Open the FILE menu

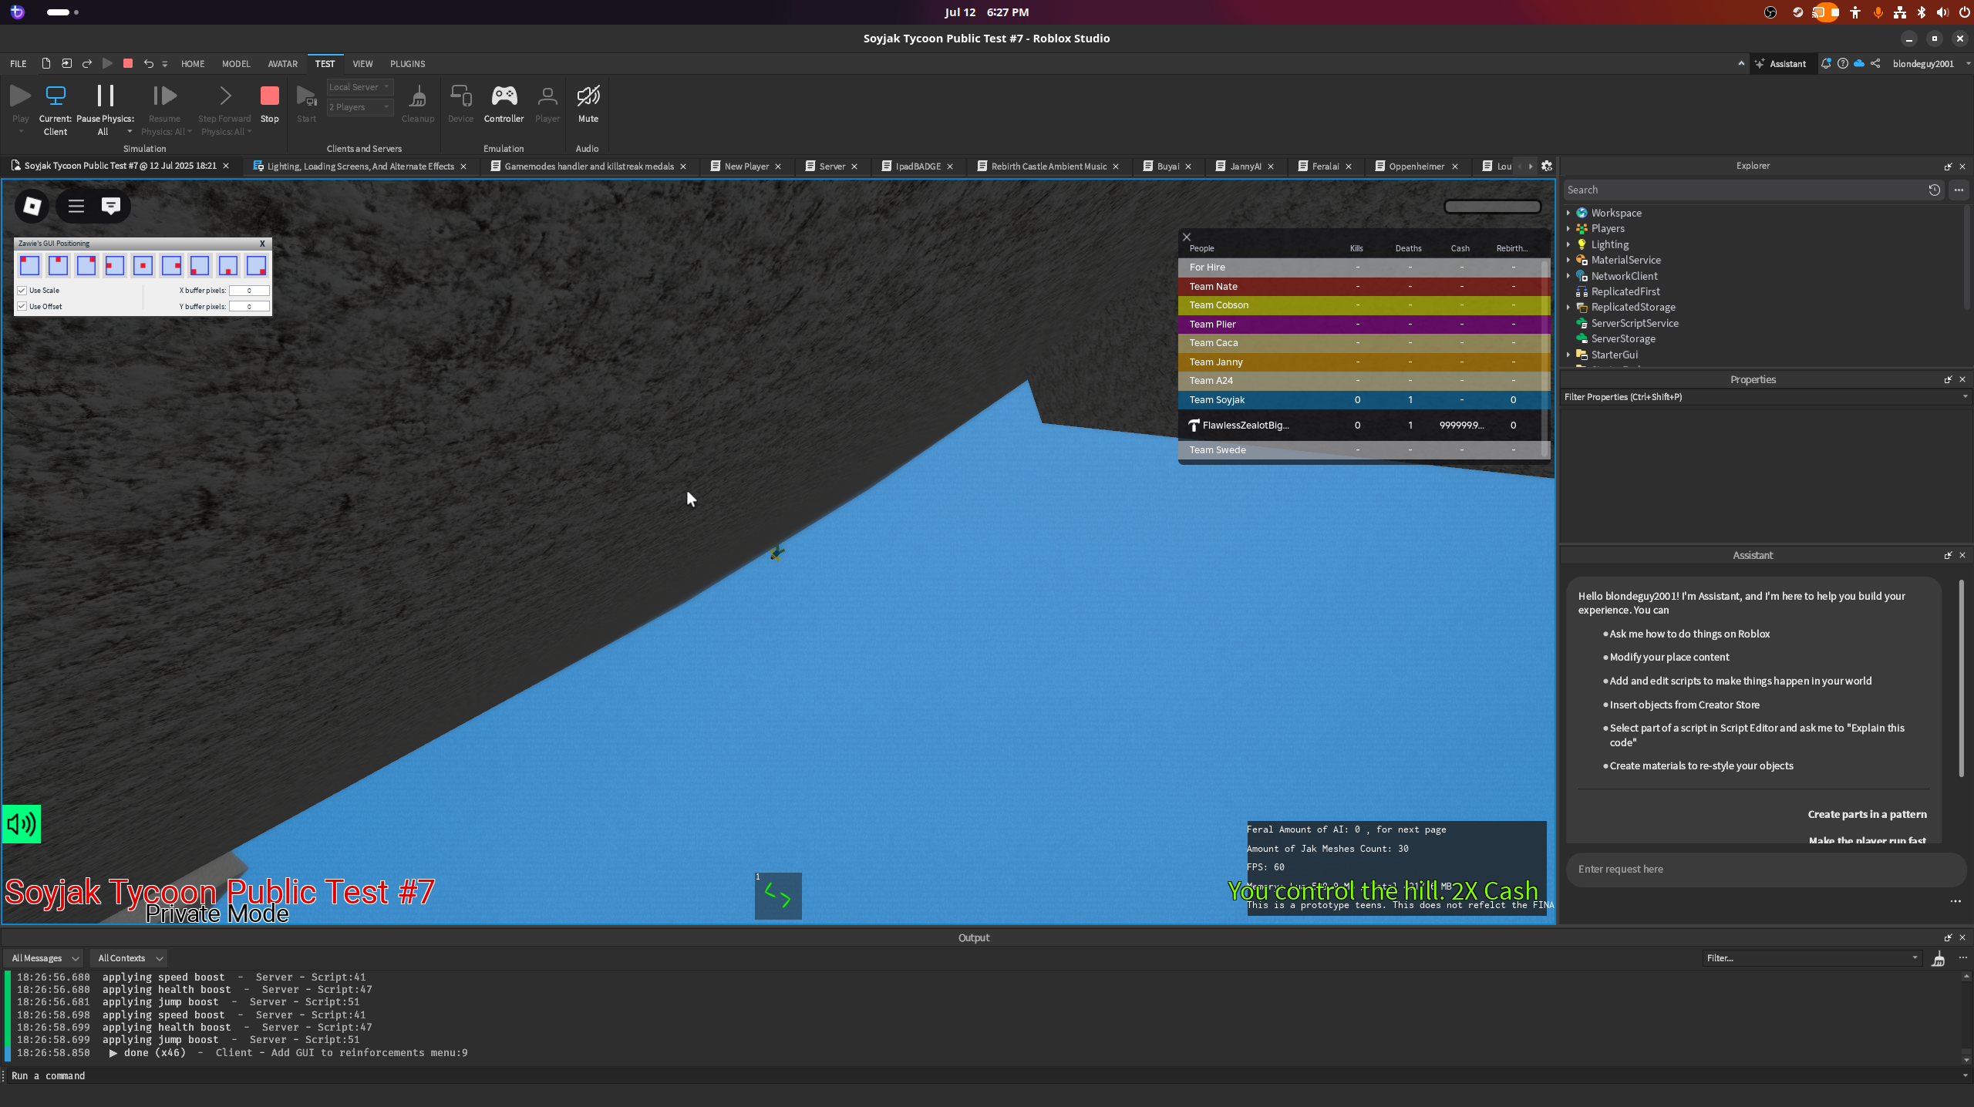tap(19, 64)
